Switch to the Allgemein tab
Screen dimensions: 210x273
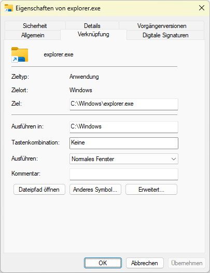pyautogui.click(x=33, y=35)
